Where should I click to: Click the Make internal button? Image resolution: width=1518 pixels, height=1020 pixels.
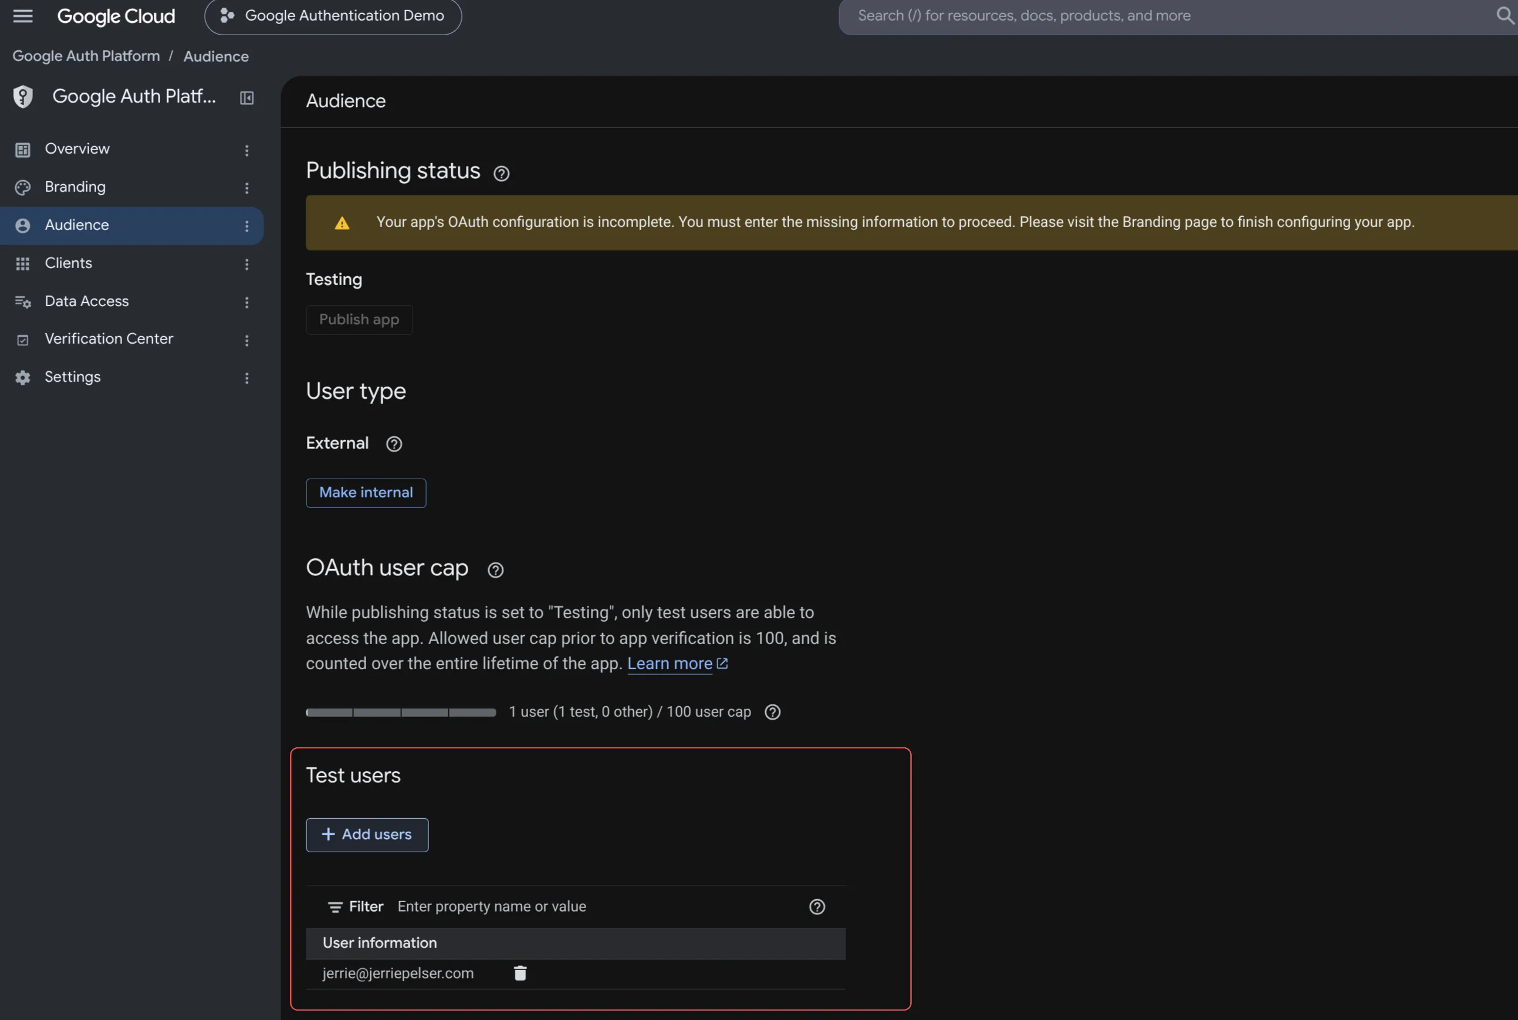366,493
